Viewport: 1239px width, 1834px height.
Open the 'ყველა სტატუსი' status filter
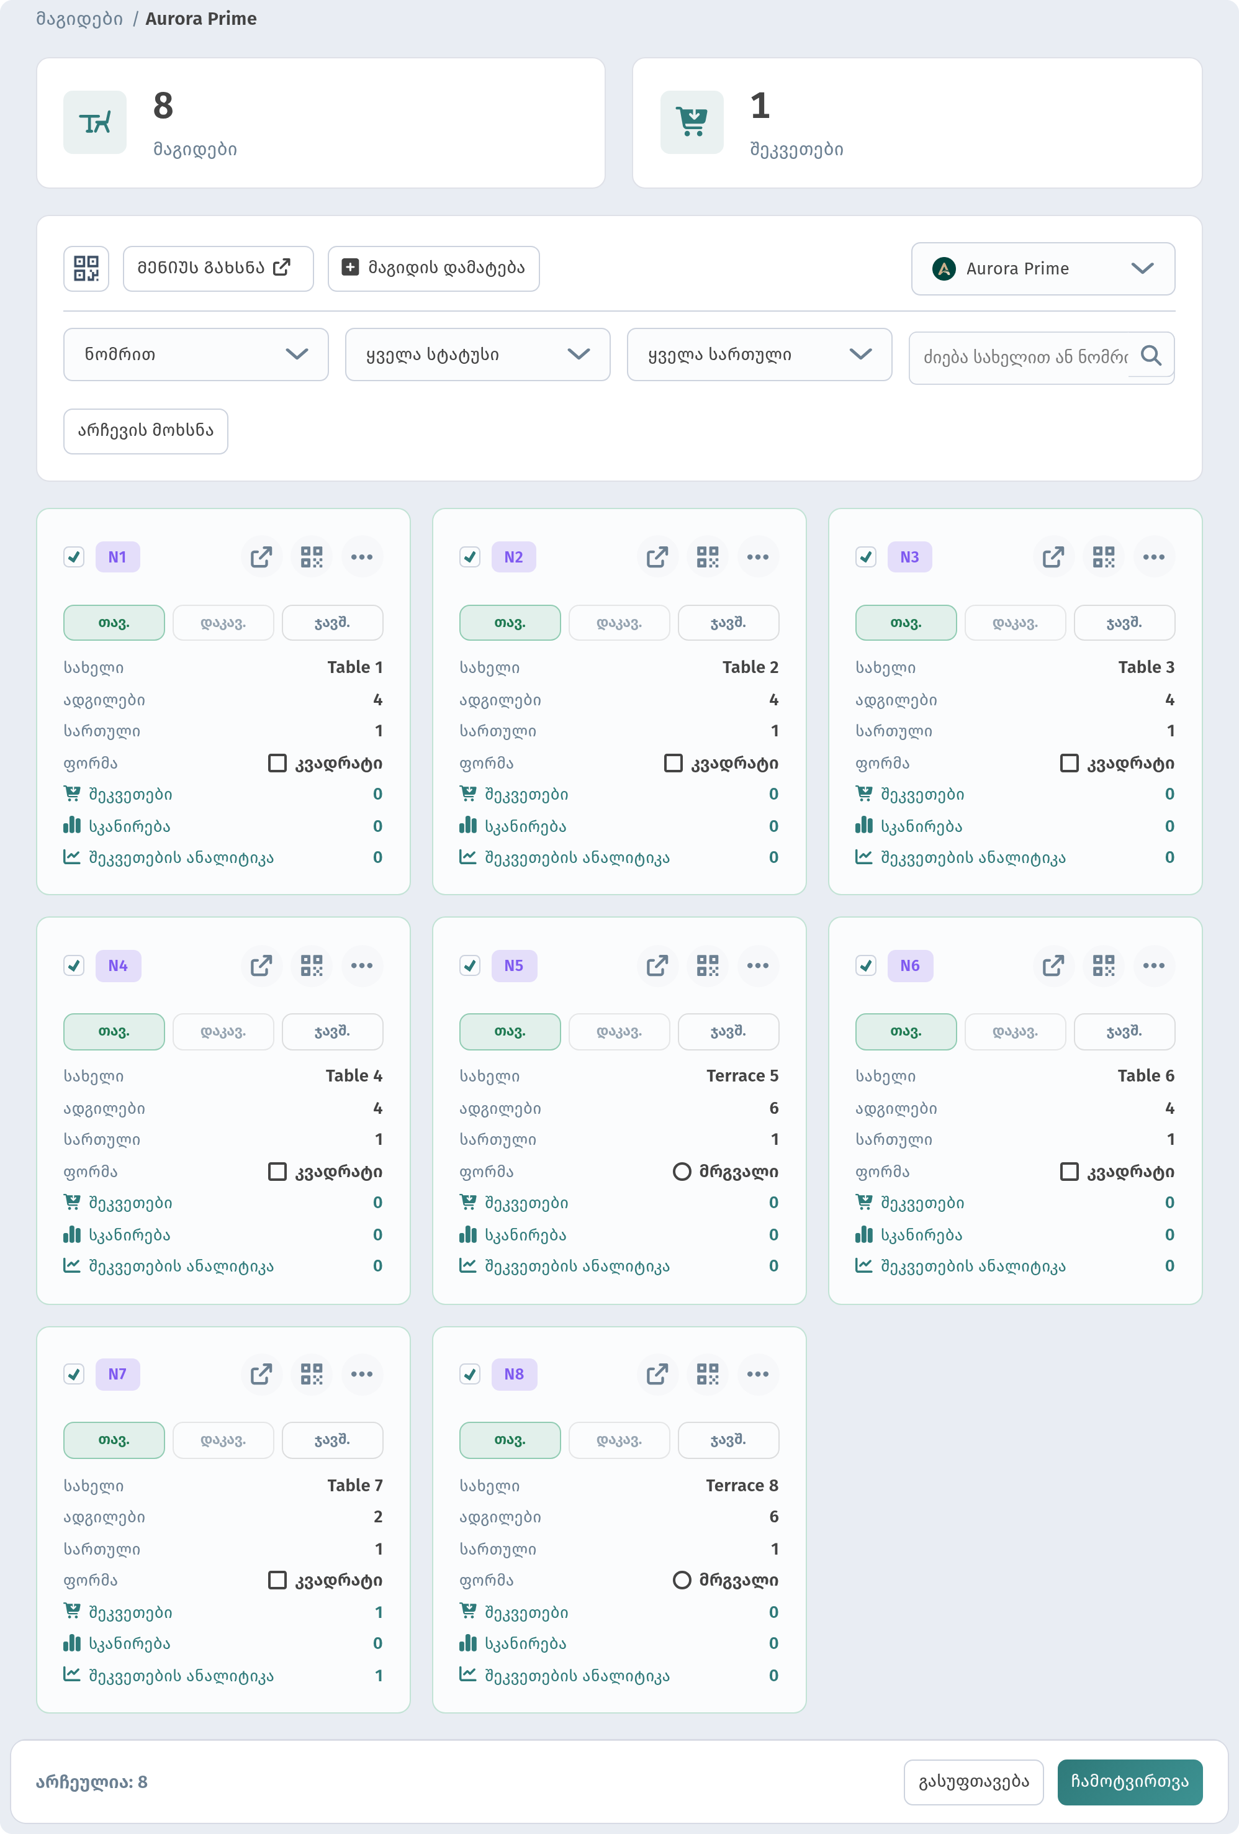pos(477,355)
